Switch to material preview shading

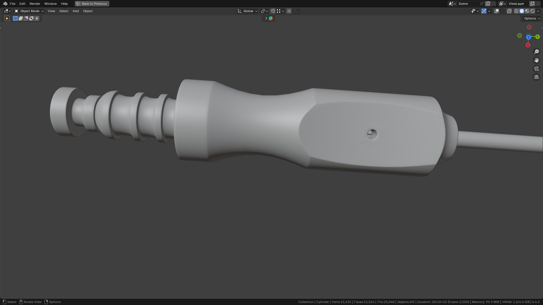point(527,11)
